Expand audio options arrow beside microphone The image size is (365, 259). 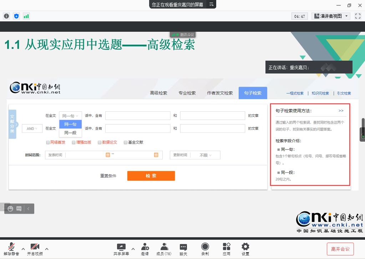tap(23, 249)
